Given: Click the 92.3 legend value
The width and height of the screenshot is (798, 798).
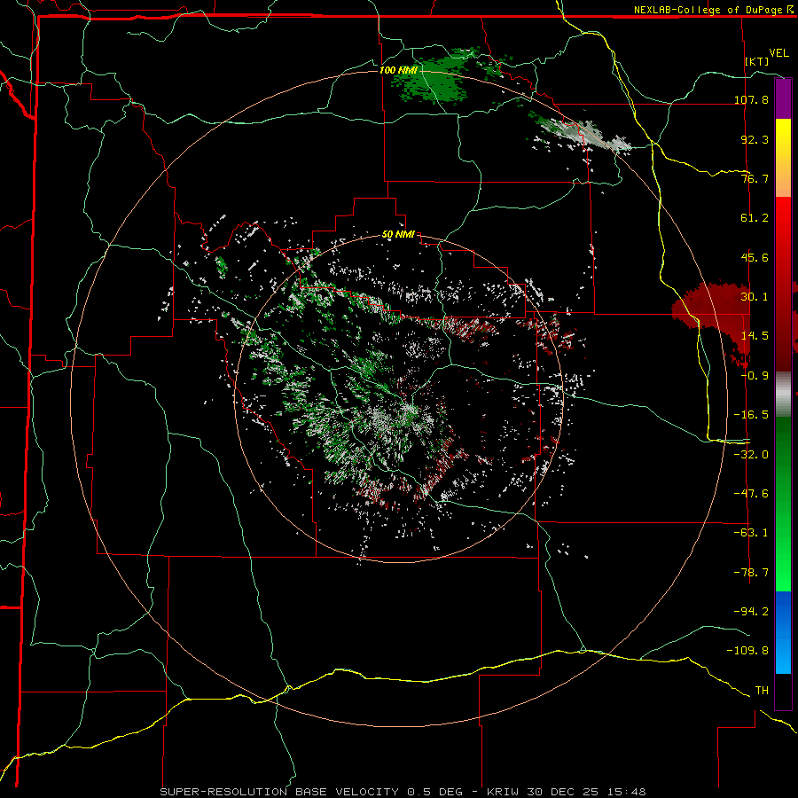Looking at the screenshot, I should (755, 139).
